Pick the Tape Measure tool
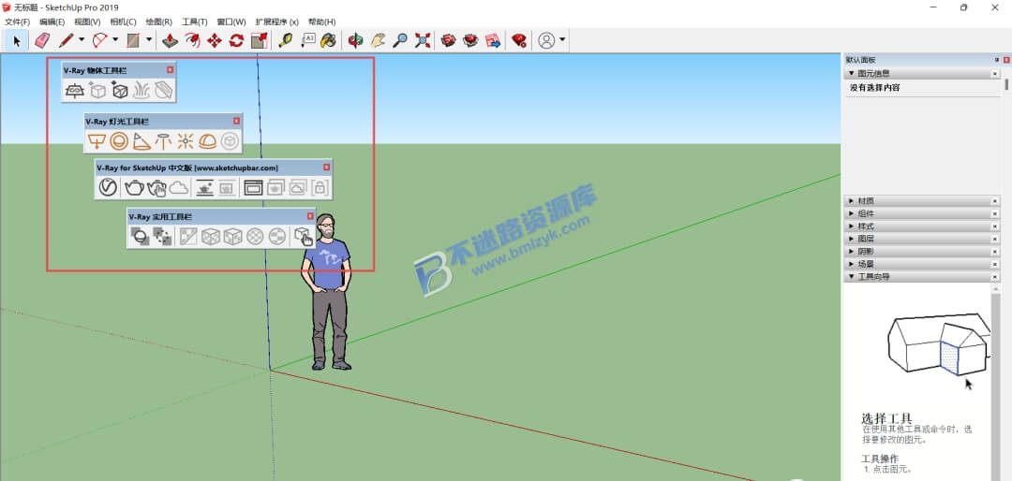 tap(285, 40)
